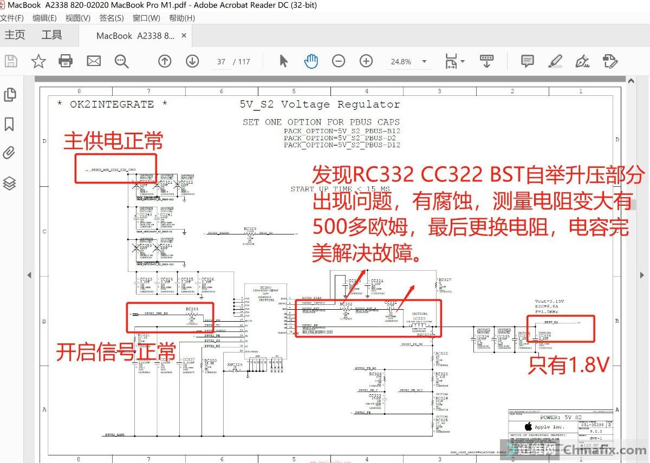Click the Print icon
This screenshot has width=650, height=463.
pyautogui.click(x=66, y=61)
